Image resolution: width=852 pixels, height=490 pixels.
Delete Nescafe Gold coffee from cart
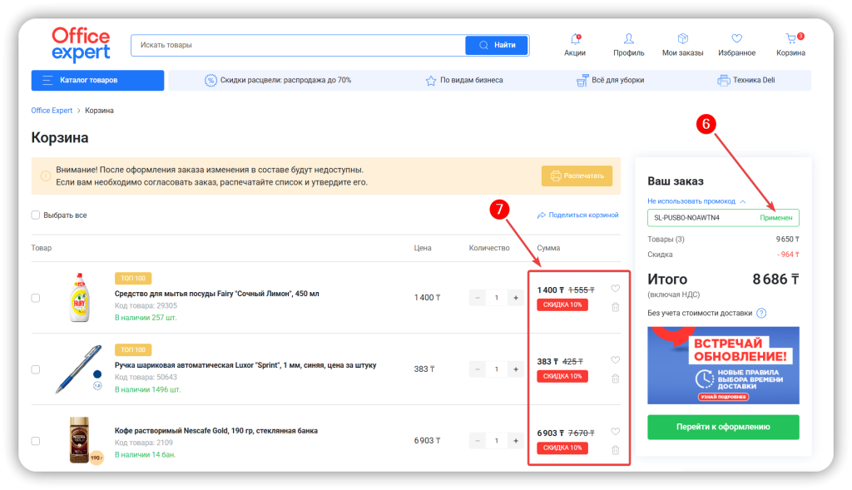615,450
